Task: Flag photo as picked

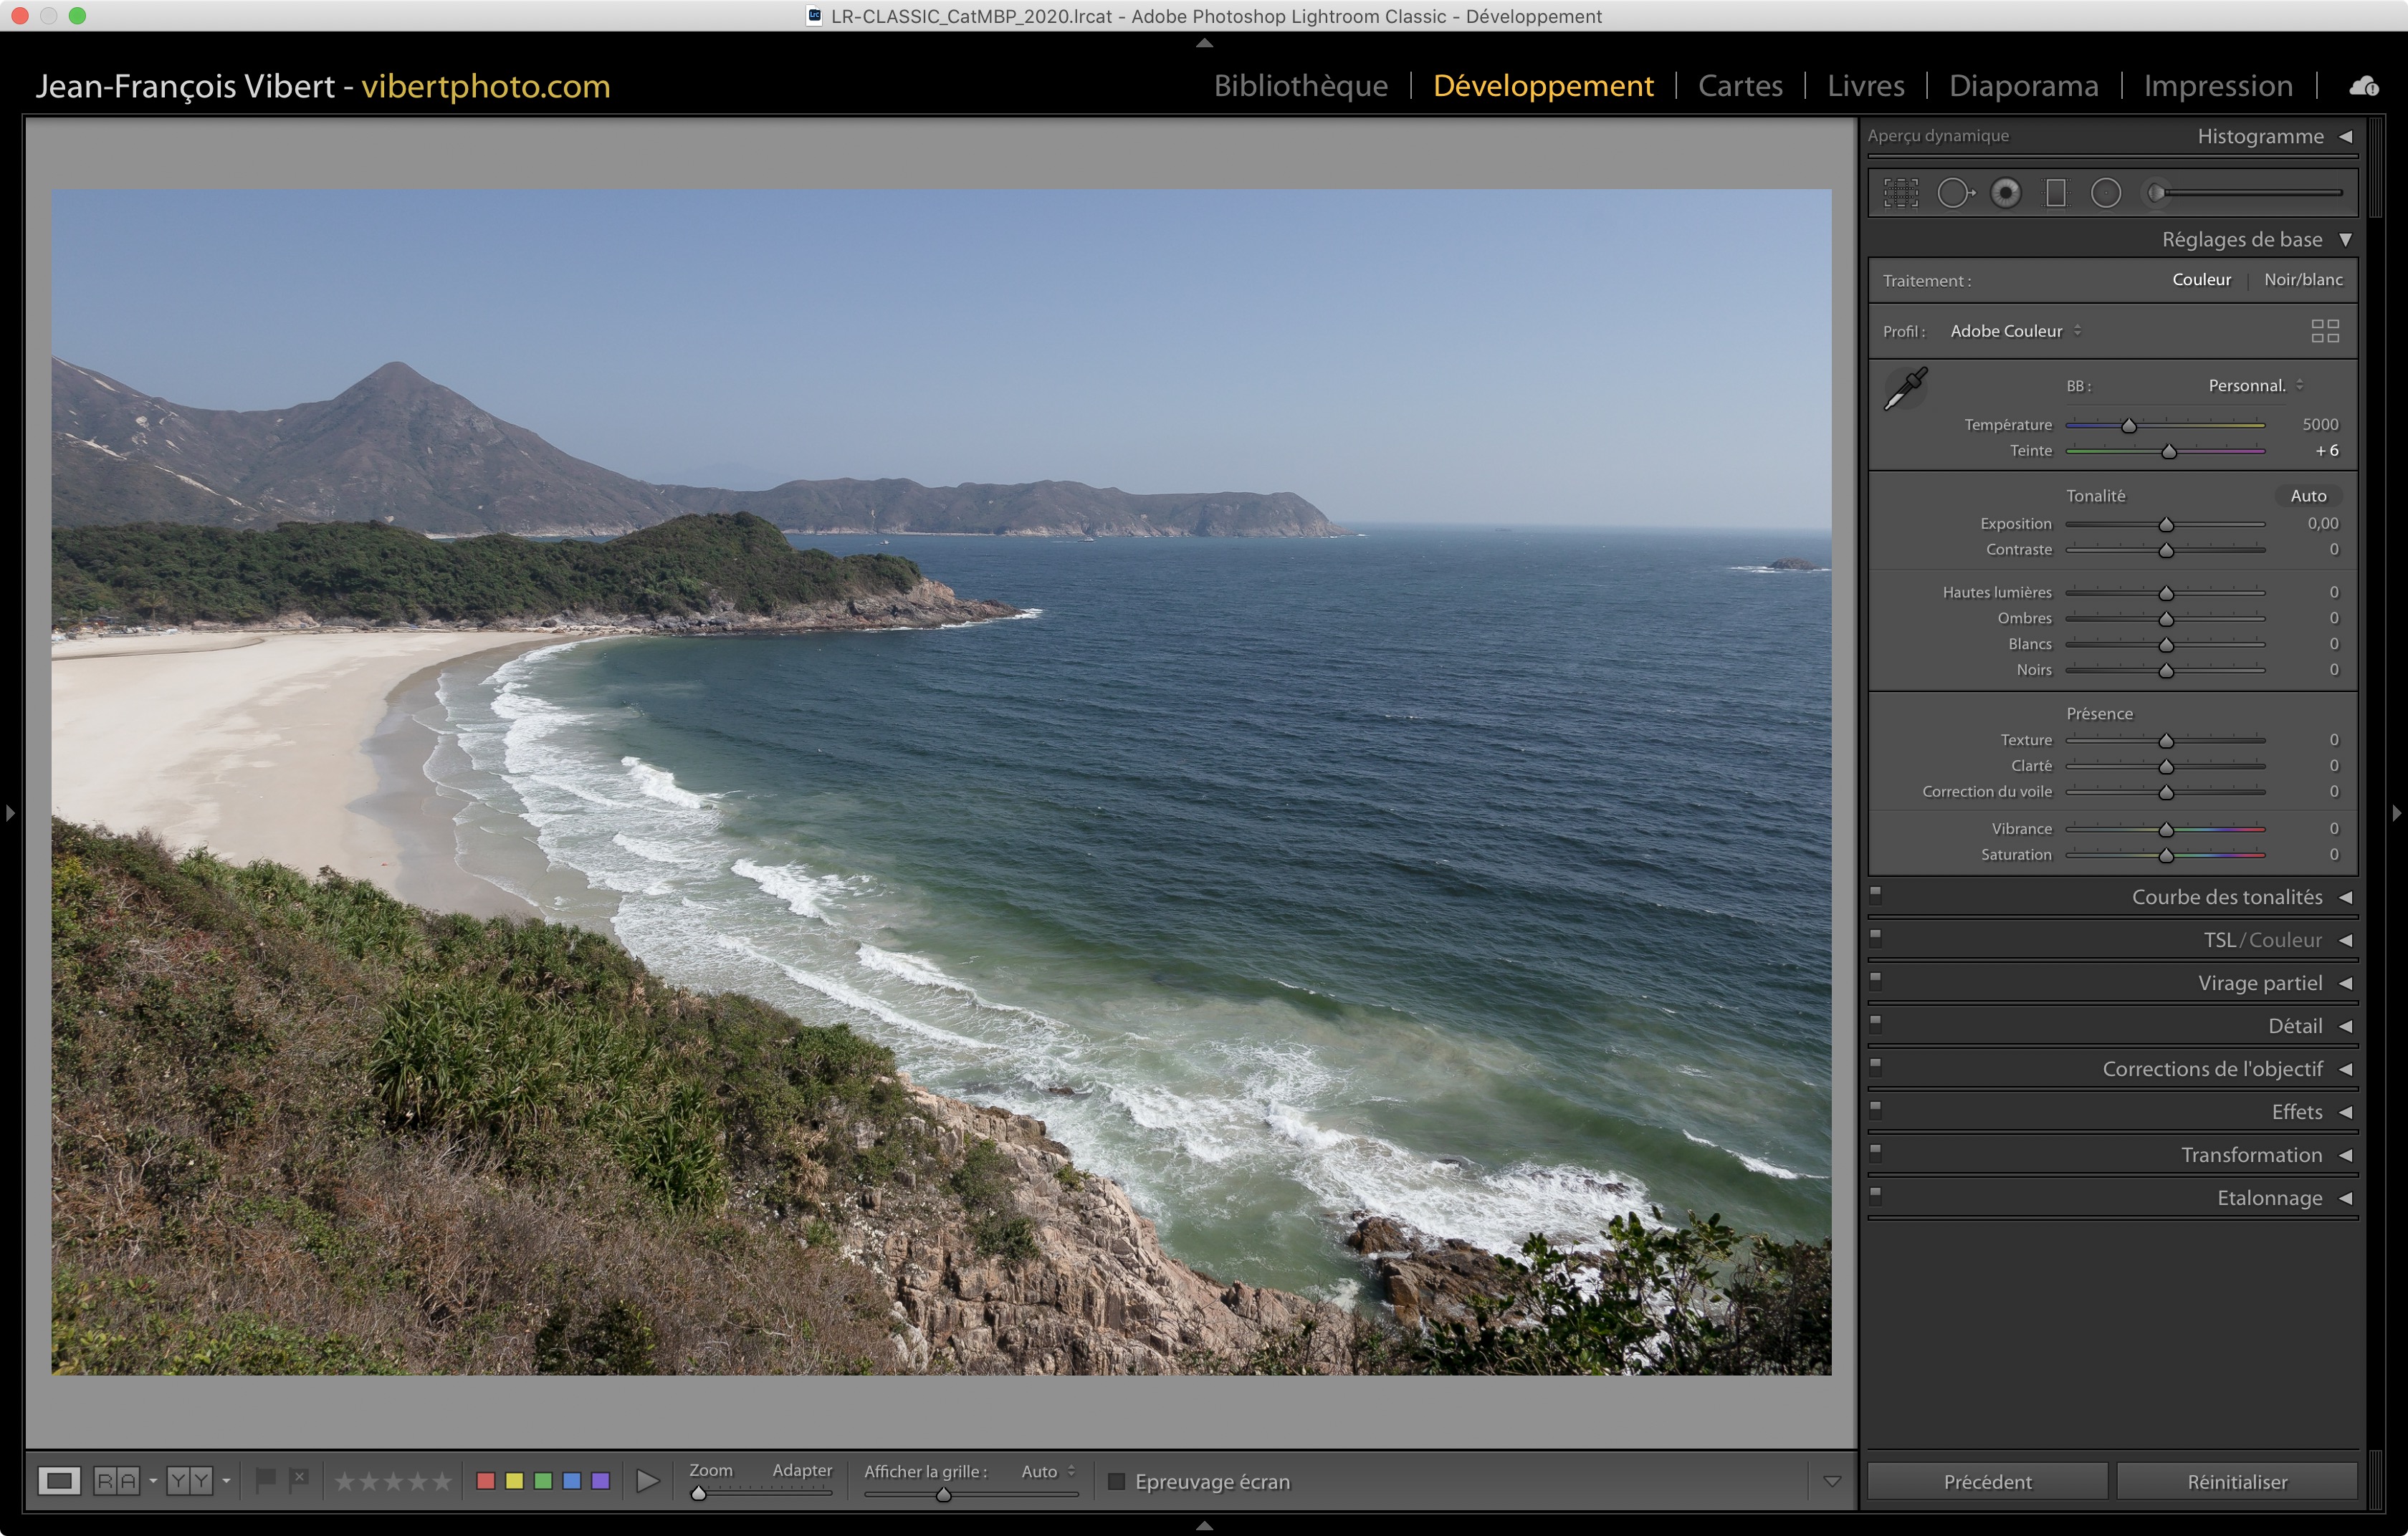Action: click(x=265, y=1480)
